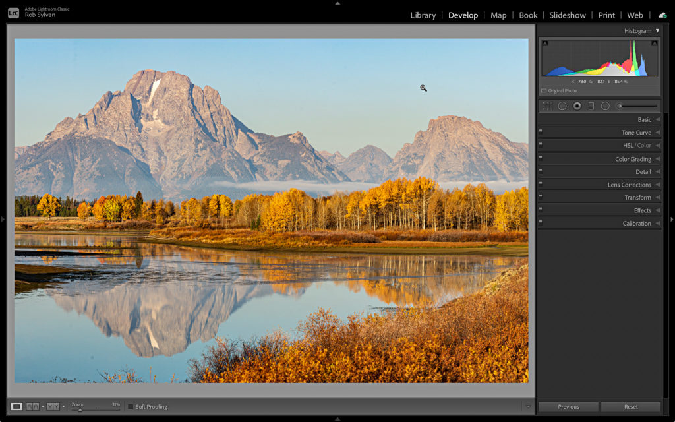Viewport: 675px width, 422px height.
Task: Click the Previous button
Action: click(568, 407)
